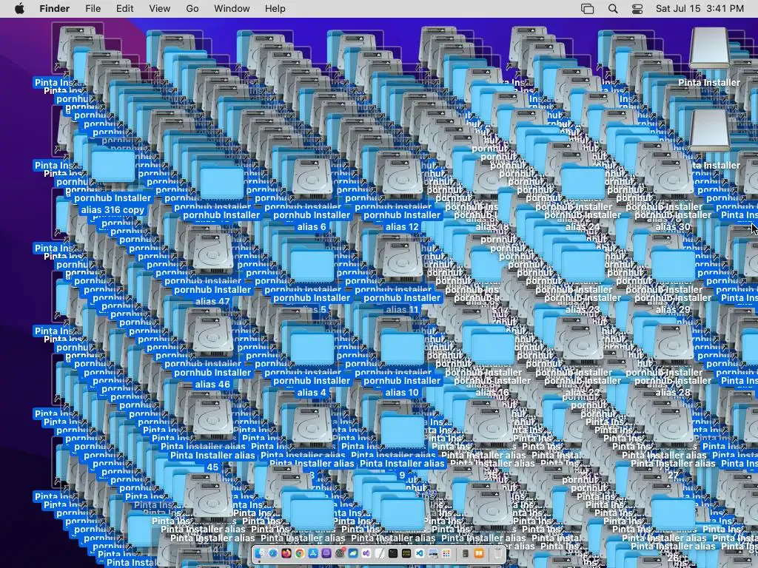Image resolution: width=758 pixels, height=568 pixels.
Task: Select folder icon above 'alias 316 copy'
Action: tap(113, 166)
